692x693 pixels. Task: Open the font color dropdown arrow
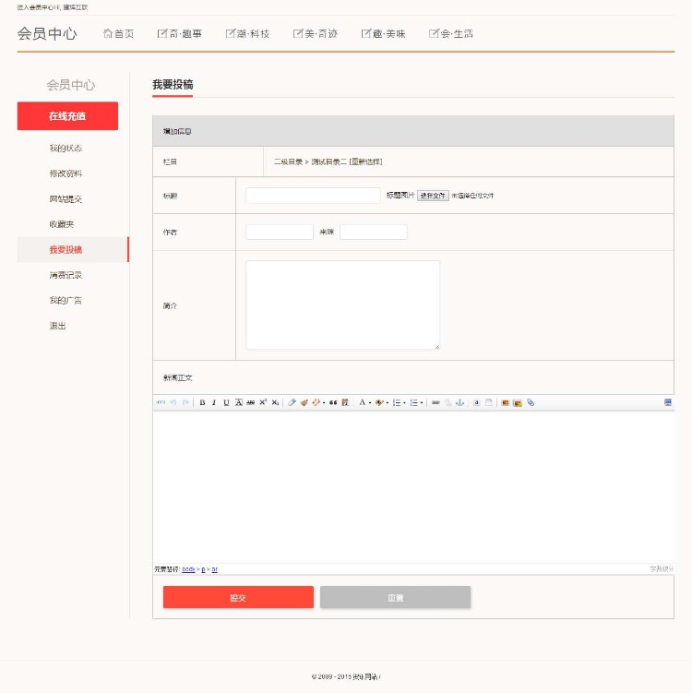pyautogui.click(x=370, y=403)
